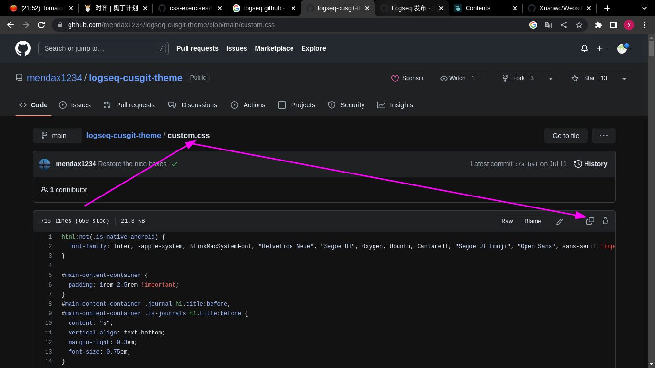This screenshot has width=655, height=368.
Task: Open Explore in the top navigation
Action: pyautogui.click(x=314, y=48)
